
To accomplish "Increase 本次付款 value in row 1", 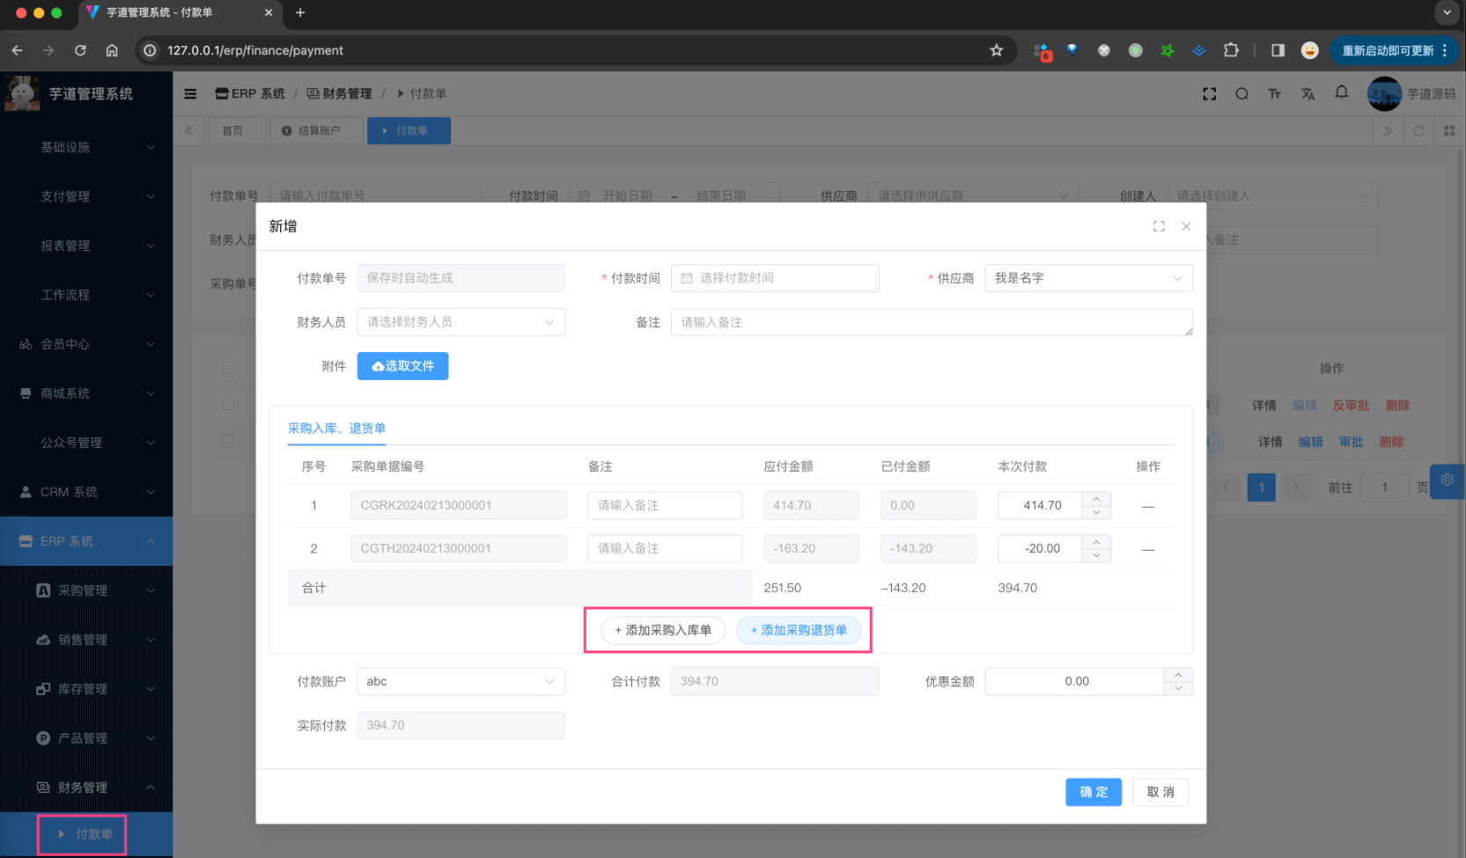I will point(1096,499).
